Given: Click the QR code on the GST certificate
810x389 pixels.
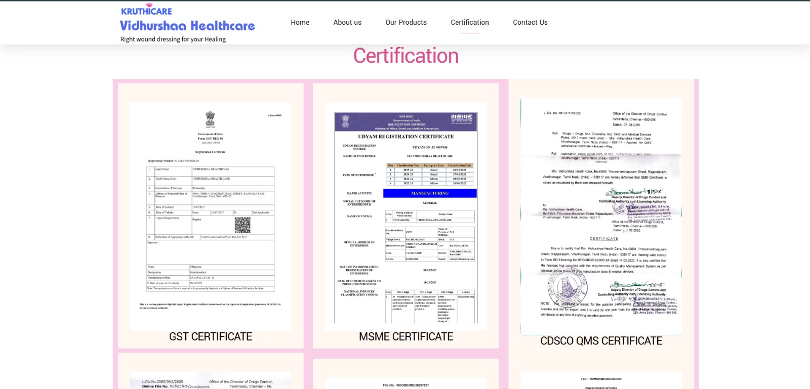Looking at the screenshot, I should [x=242, y=225].
